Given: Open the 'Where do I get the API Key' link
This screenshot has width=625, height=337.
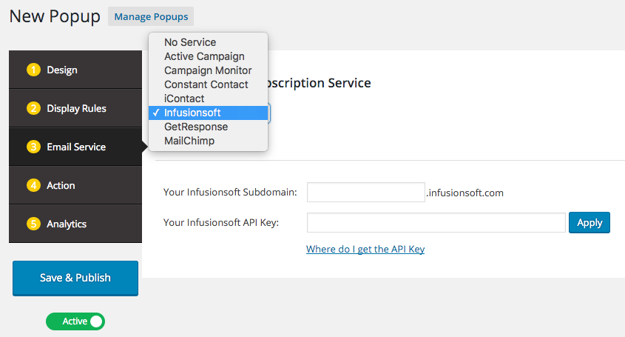Looking at the screenshot, I should point(365,250).
